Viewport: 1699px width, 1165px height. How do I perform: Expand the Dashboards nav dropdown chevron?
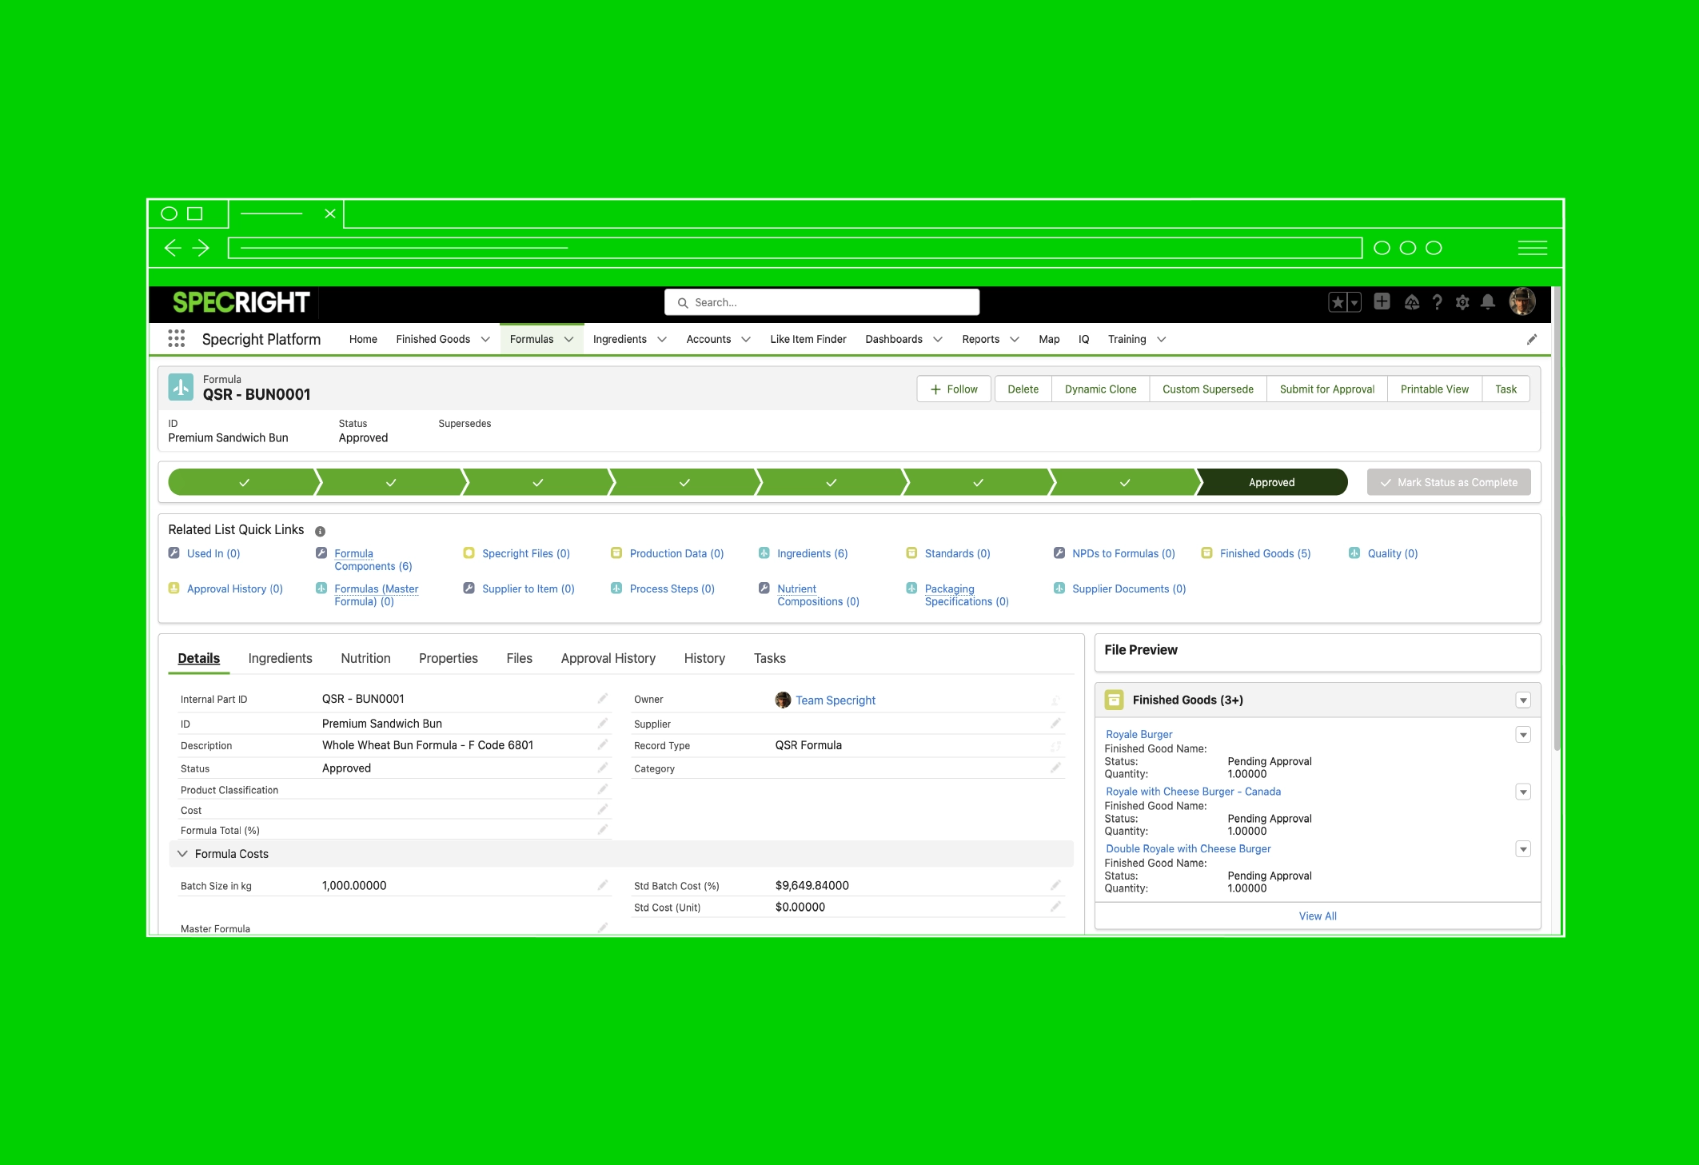click(x=938, y=340)
